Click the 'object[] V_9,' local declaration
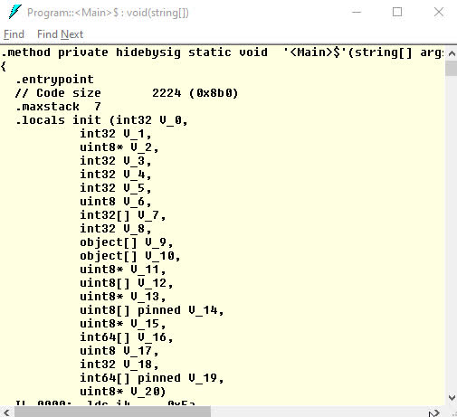This screenshot has width=457, height=417. 127,242
